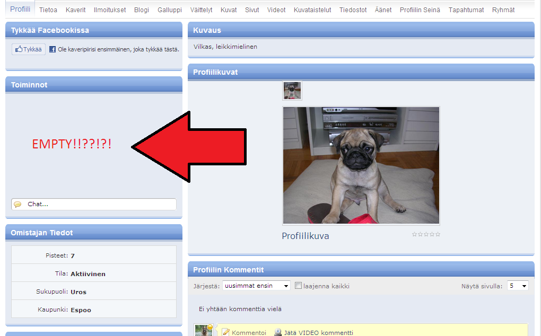Toggle the laajenna kaikki checkbox
This screenshot has height=336, width=541.
point(299,285)
